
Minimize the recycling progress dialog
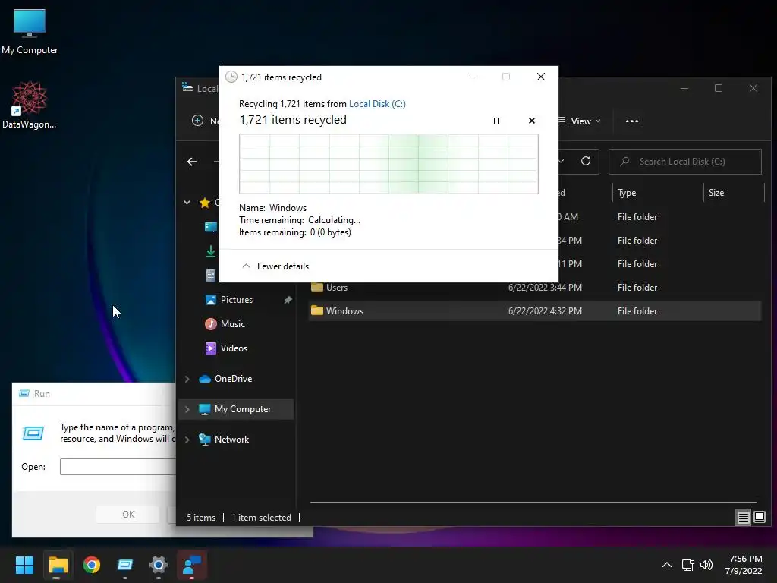(x=472, y=77)
